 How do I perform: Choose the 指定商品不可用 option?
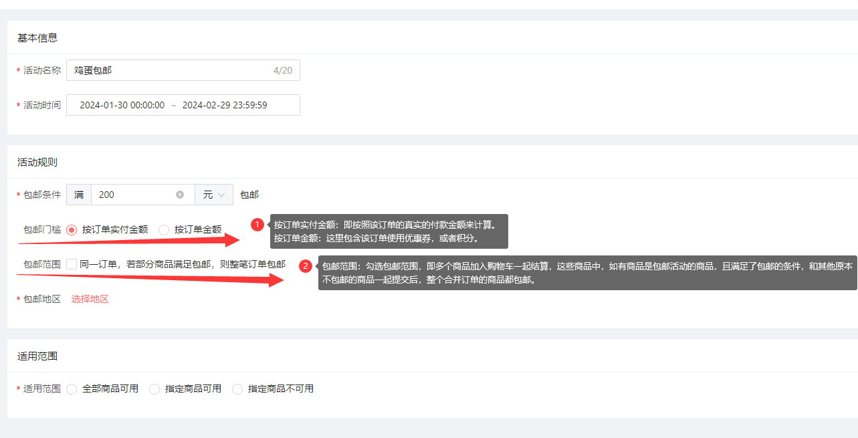pos(237,389)
